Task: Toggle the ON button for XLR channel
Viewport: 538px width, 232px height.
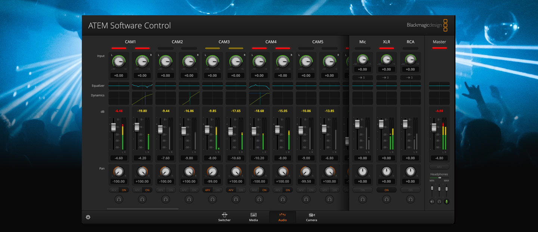Action: [x=386, y=190]
